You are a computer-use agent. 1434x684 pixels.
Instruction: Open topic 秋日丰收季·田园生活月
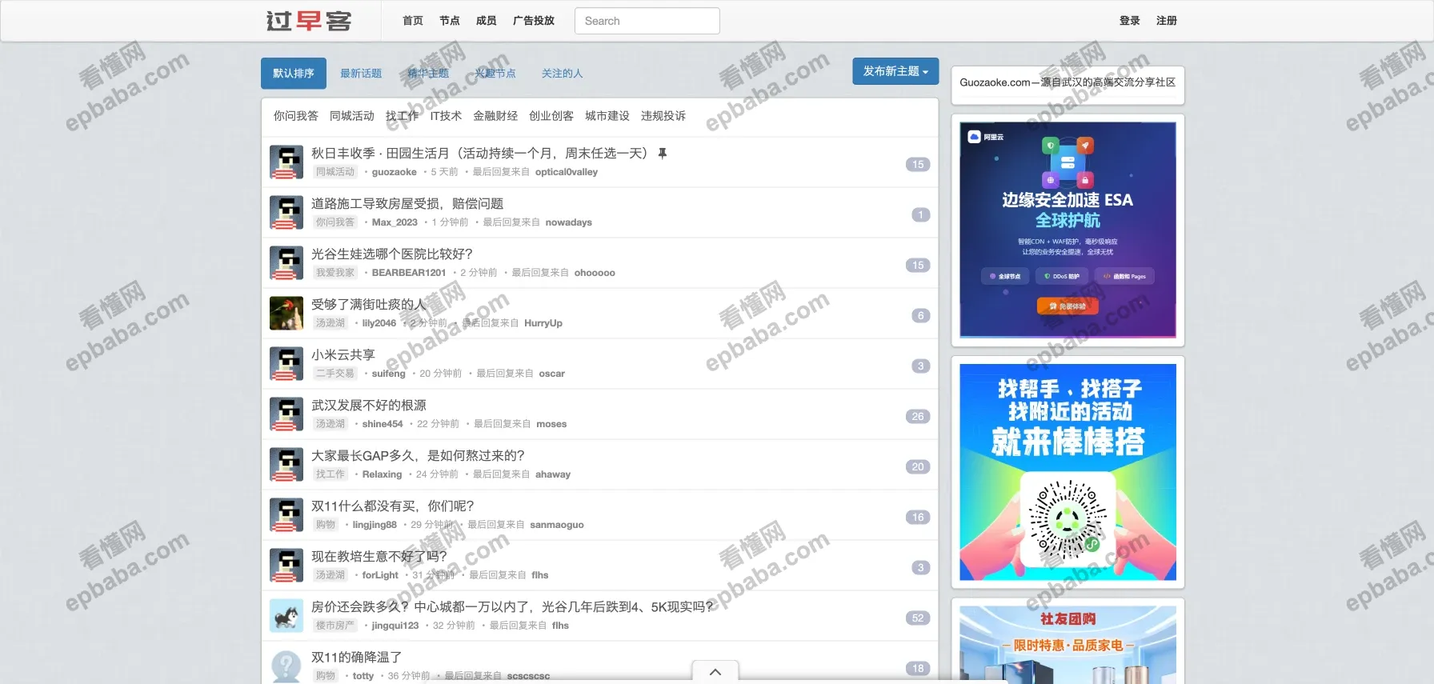(480, 153)
